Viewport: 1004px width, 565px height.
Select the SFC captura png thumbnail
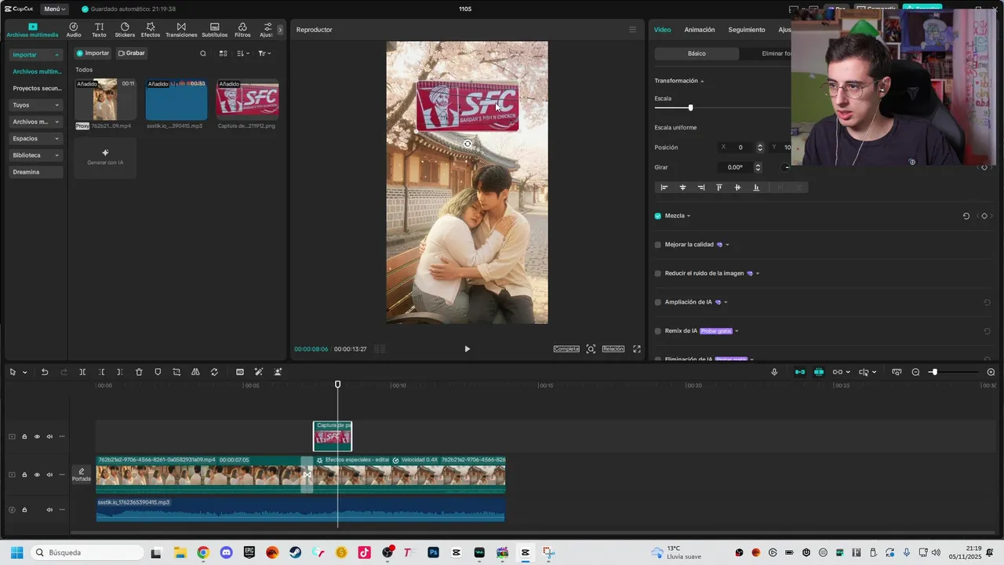click(247, 100)
